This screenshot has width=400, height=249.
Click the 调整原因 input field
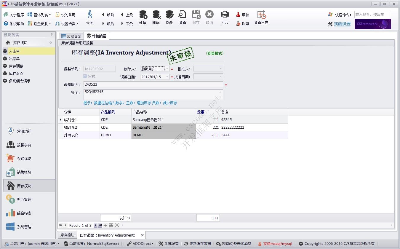[x=153, y=84]
